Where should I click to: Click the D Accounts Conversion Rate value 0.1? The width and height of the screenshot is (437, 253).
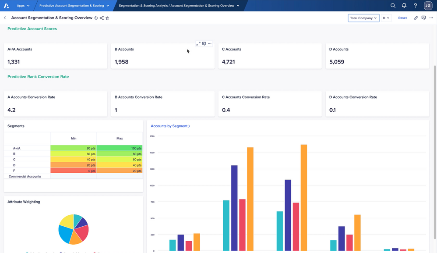[x=332, y=110]
